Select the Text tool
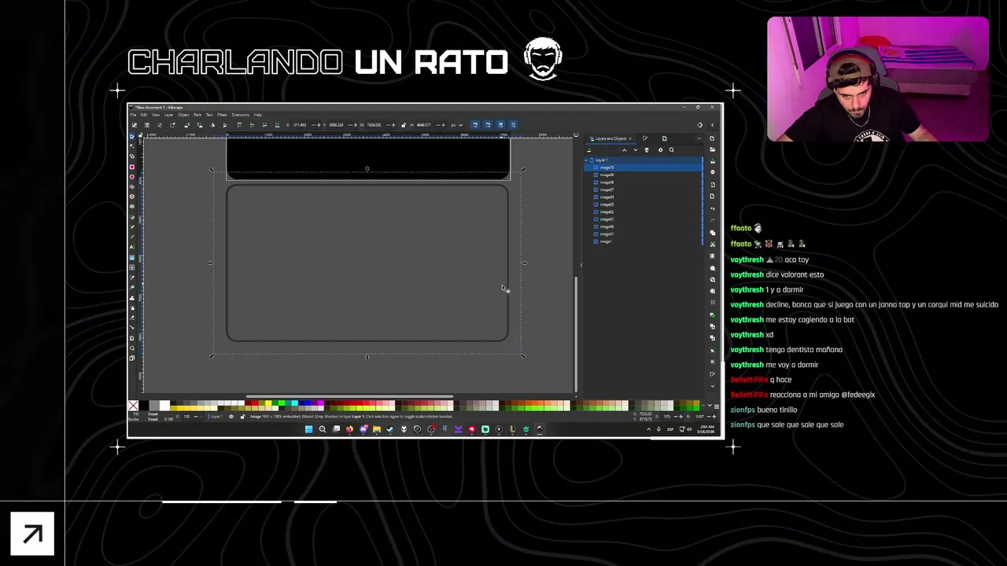The width and height of the screenshot is (1007, 566). tap(132, 247)
